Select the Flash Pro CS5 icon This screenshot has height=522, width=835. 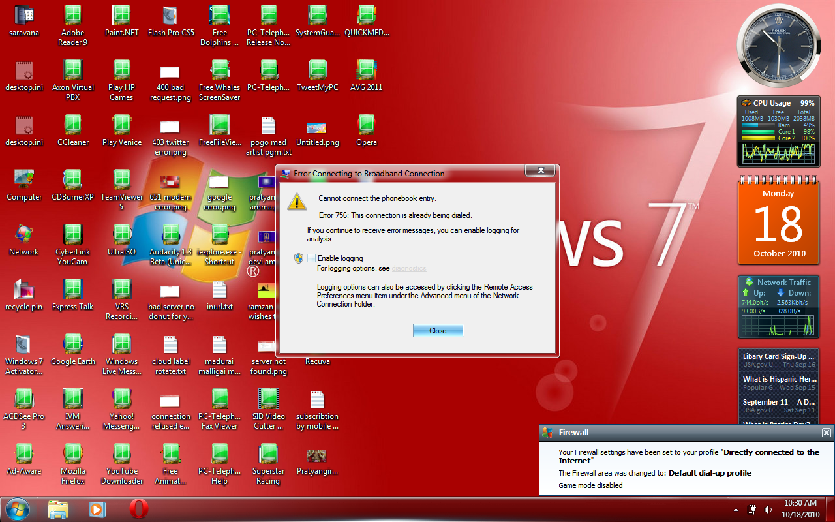170,22
